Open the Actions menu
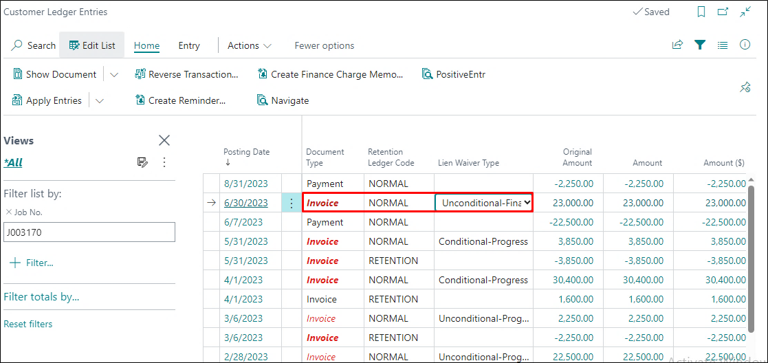Screen dimensions: 768x363 pyautogui.click(x=249, y=45)
